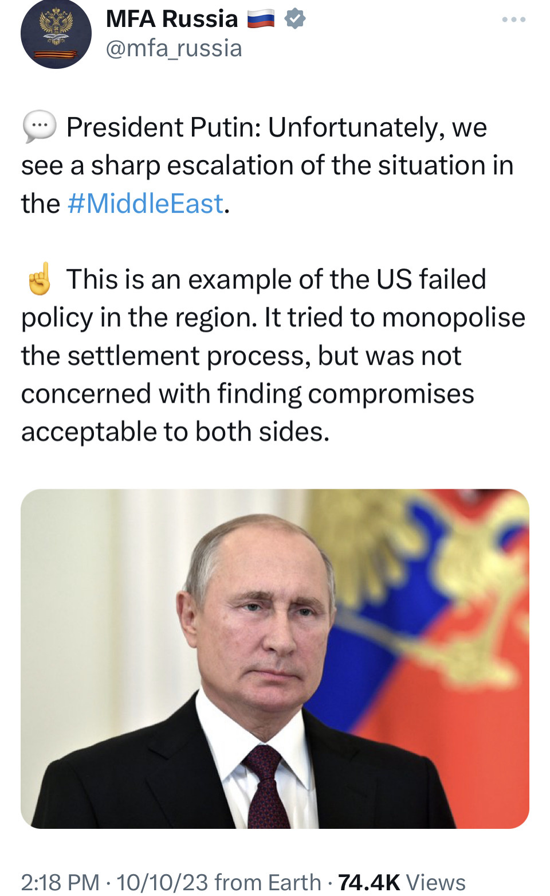
Task: Open the MFA Russia profile avatar
Action: (x=56, y=34)
